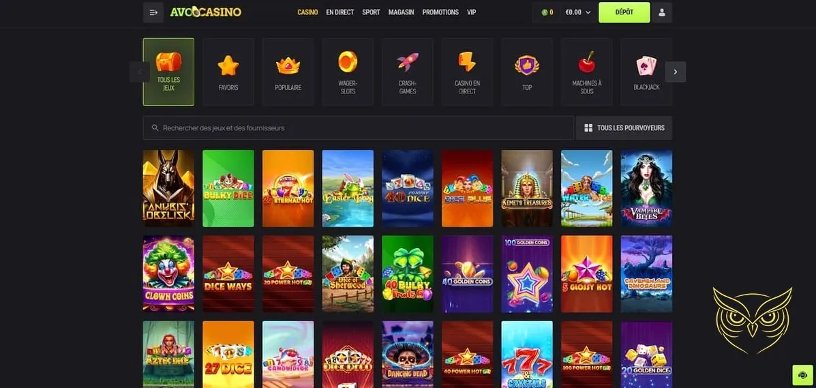This screenshot has width=816, height=388.
Task: Select Casino en Direct lightning category
Action: (x=468, y=72)
